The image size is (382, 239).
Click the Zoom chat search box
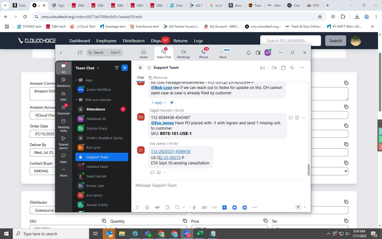105,53
